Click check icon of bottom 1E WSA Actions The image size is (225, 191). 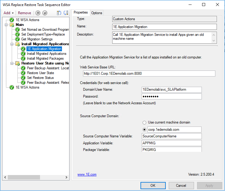pyautogui.click(x=12, y=87)
